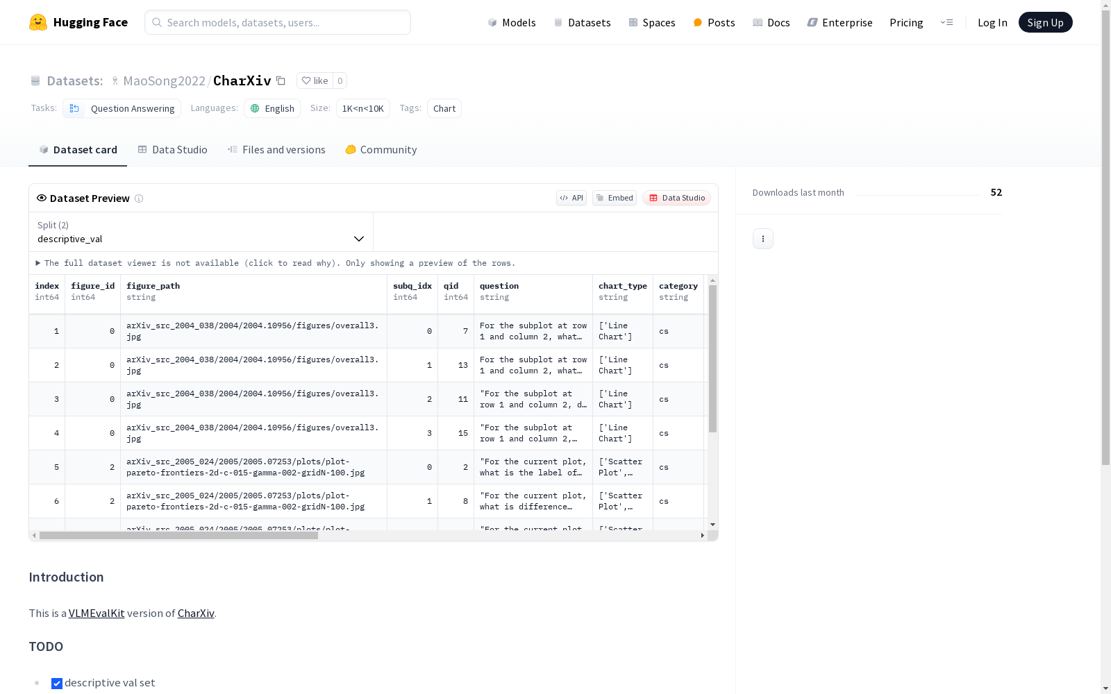Expand the full dataset viewer unavailable notice

[276, 263]
